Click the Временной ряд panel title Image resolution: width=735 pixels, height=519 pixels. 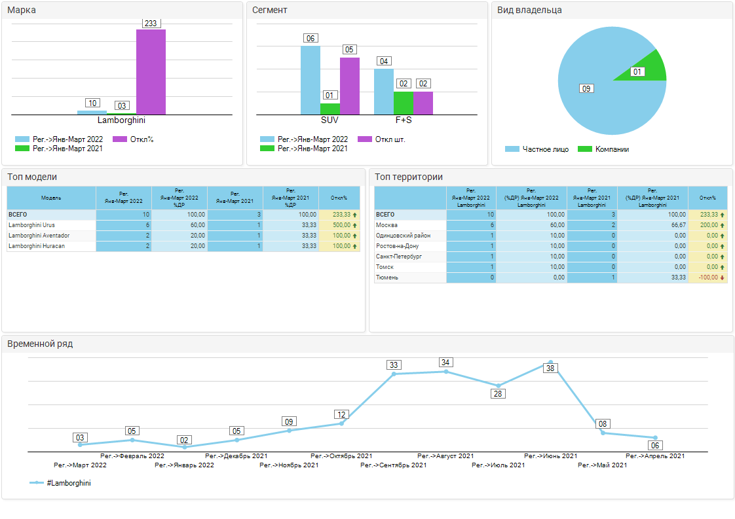(40, 344)
